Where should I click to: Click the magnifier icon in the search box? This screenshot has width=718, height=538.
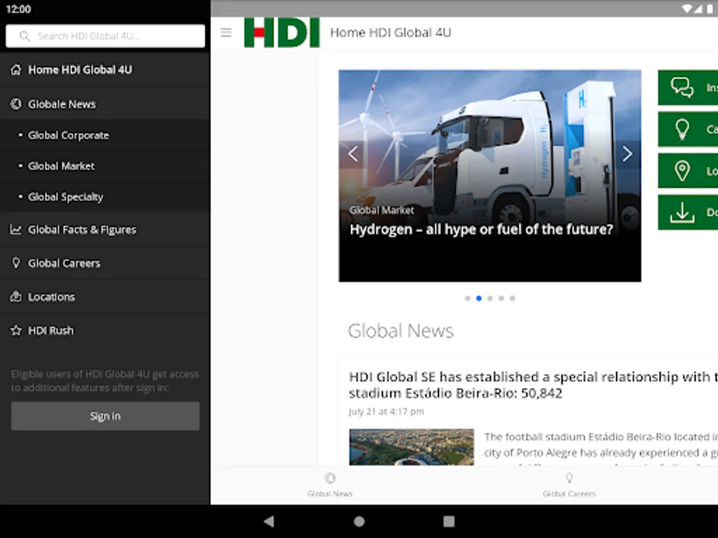coord(25,36)
